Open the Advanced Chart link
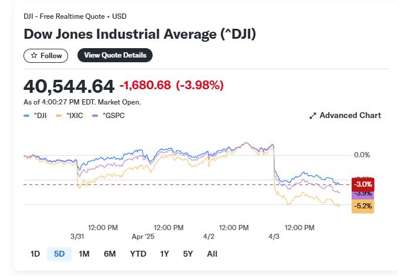The height and width of the screenshot is (276, 398). 345,116
